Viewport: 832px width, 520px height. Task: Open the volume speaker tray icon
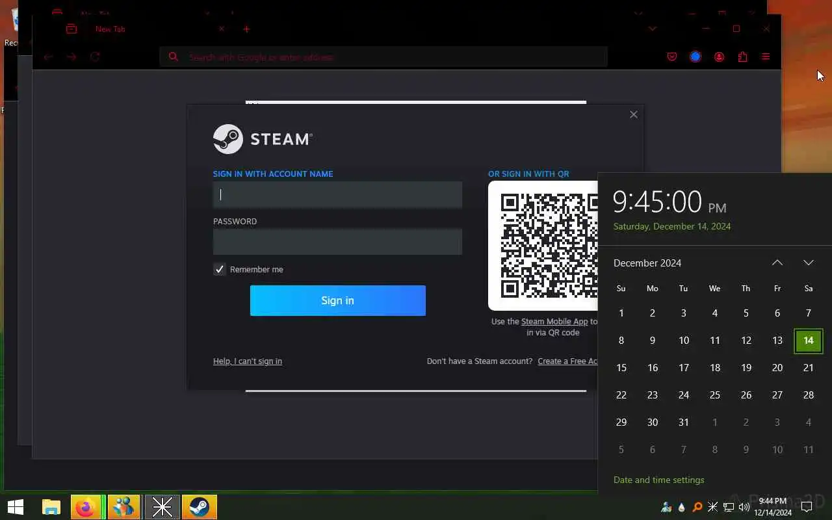(x=744, y=507)
